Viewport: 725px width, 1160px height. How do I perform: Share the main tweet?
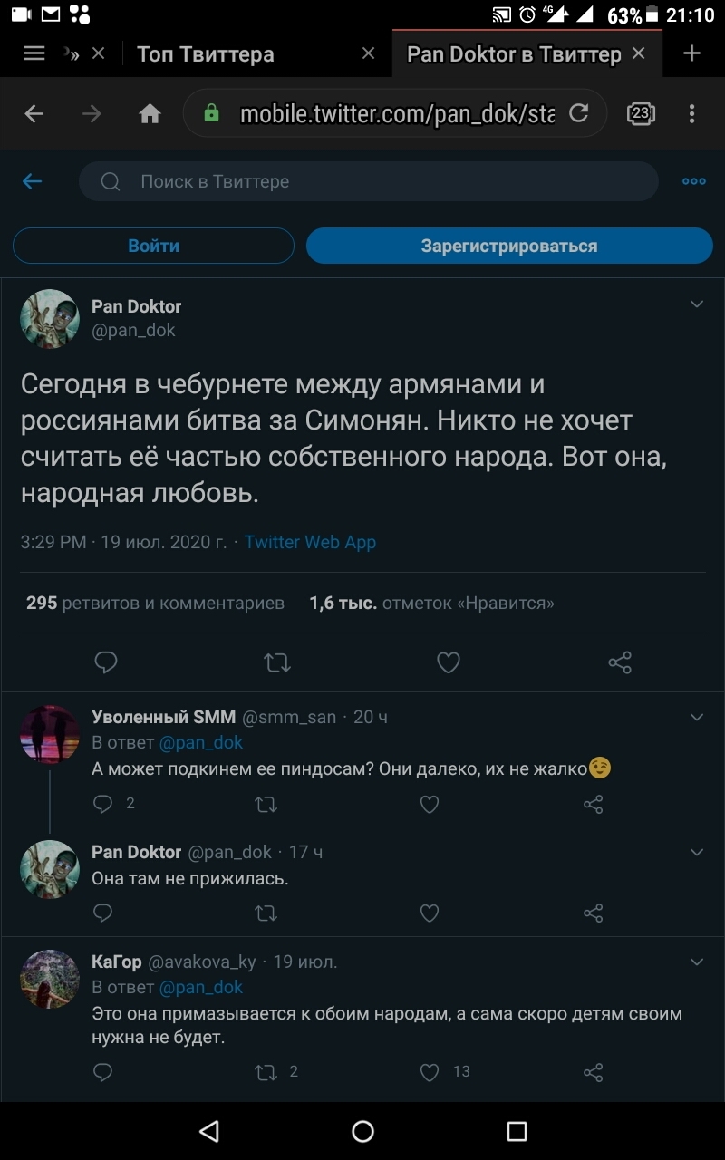[620, 662]
